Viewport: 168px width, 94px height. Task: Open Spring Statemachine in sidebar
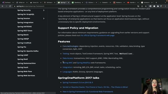27,63
